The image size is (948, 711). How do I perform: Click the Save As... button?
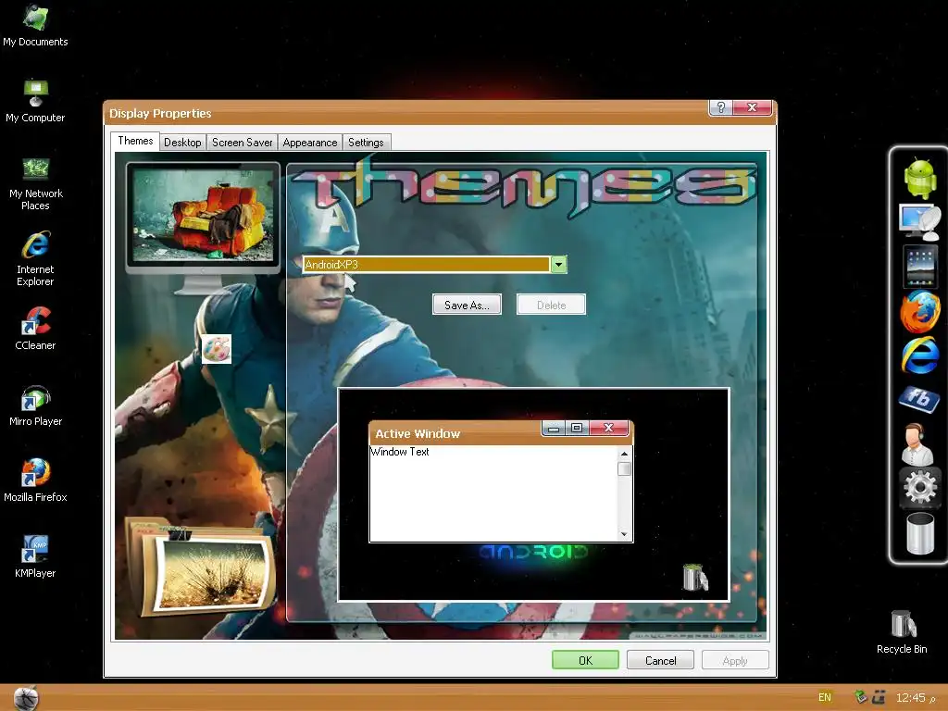(467, 305)
